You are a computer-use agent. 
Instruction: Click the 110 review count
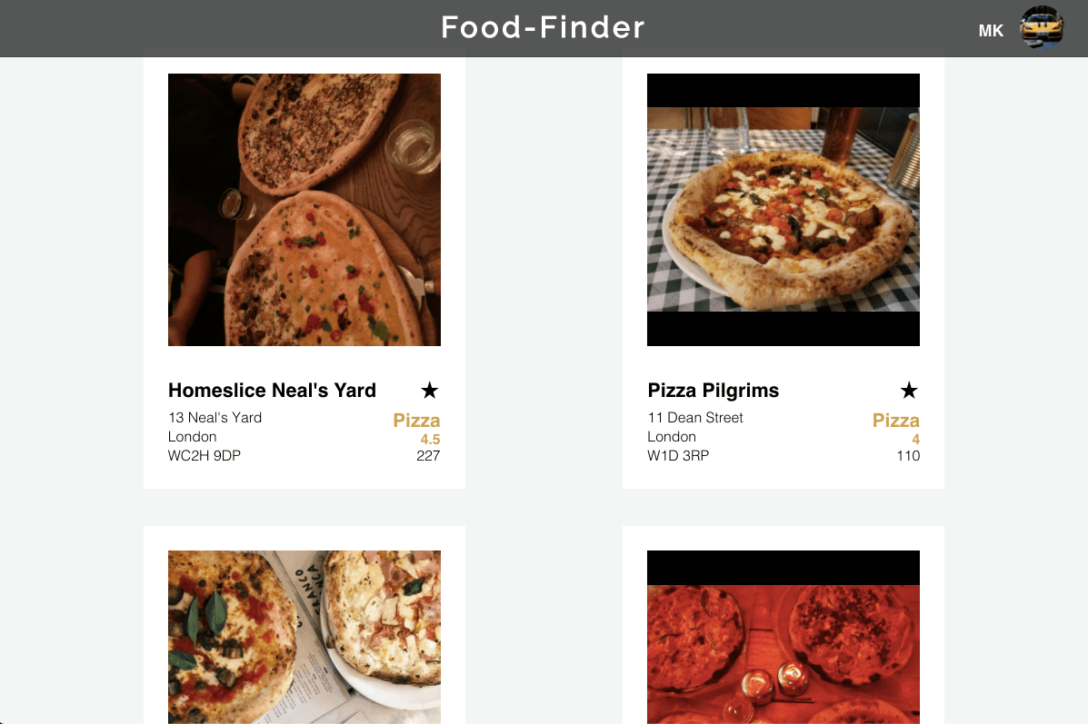(908, 456)
